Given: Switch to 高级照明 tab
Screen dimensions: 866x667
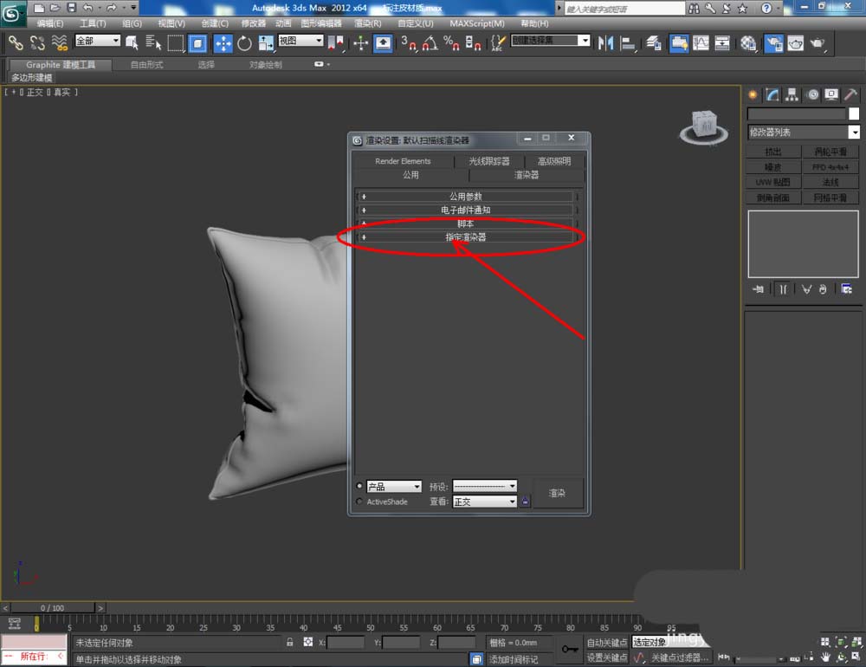Looking at the screenshot, I should pos(554,161).
